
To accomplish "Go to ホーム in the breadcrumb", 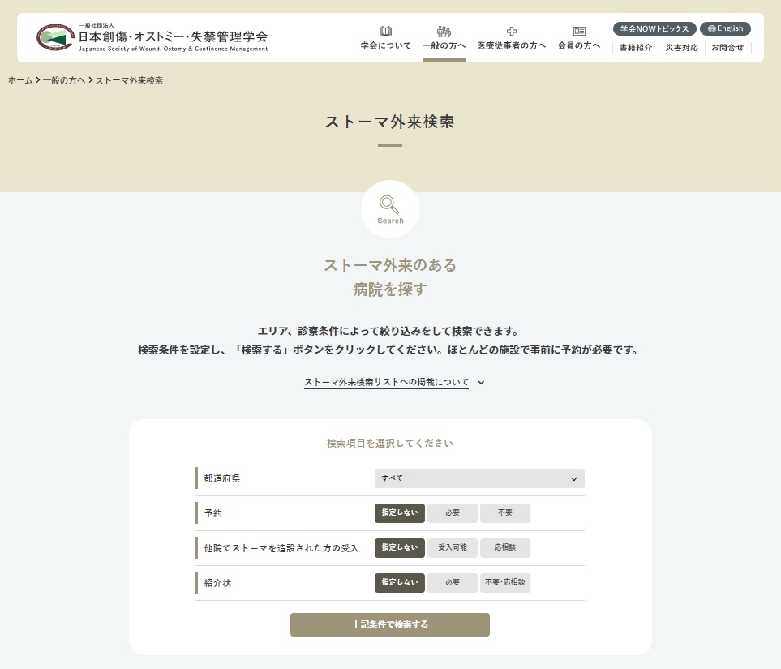I will [20, 80].
